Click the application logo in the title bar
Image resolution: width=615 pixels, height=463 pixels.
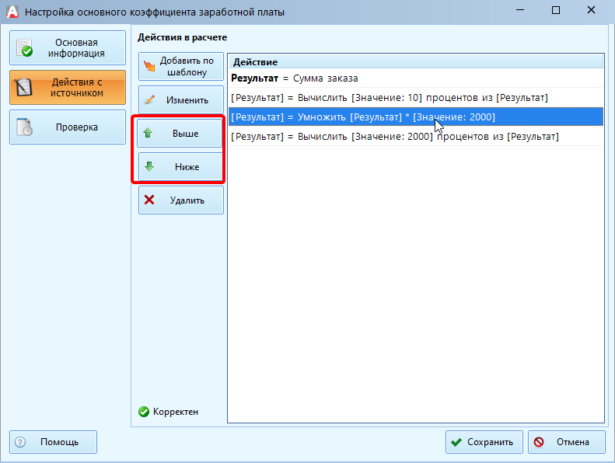[x=12, y=12]
